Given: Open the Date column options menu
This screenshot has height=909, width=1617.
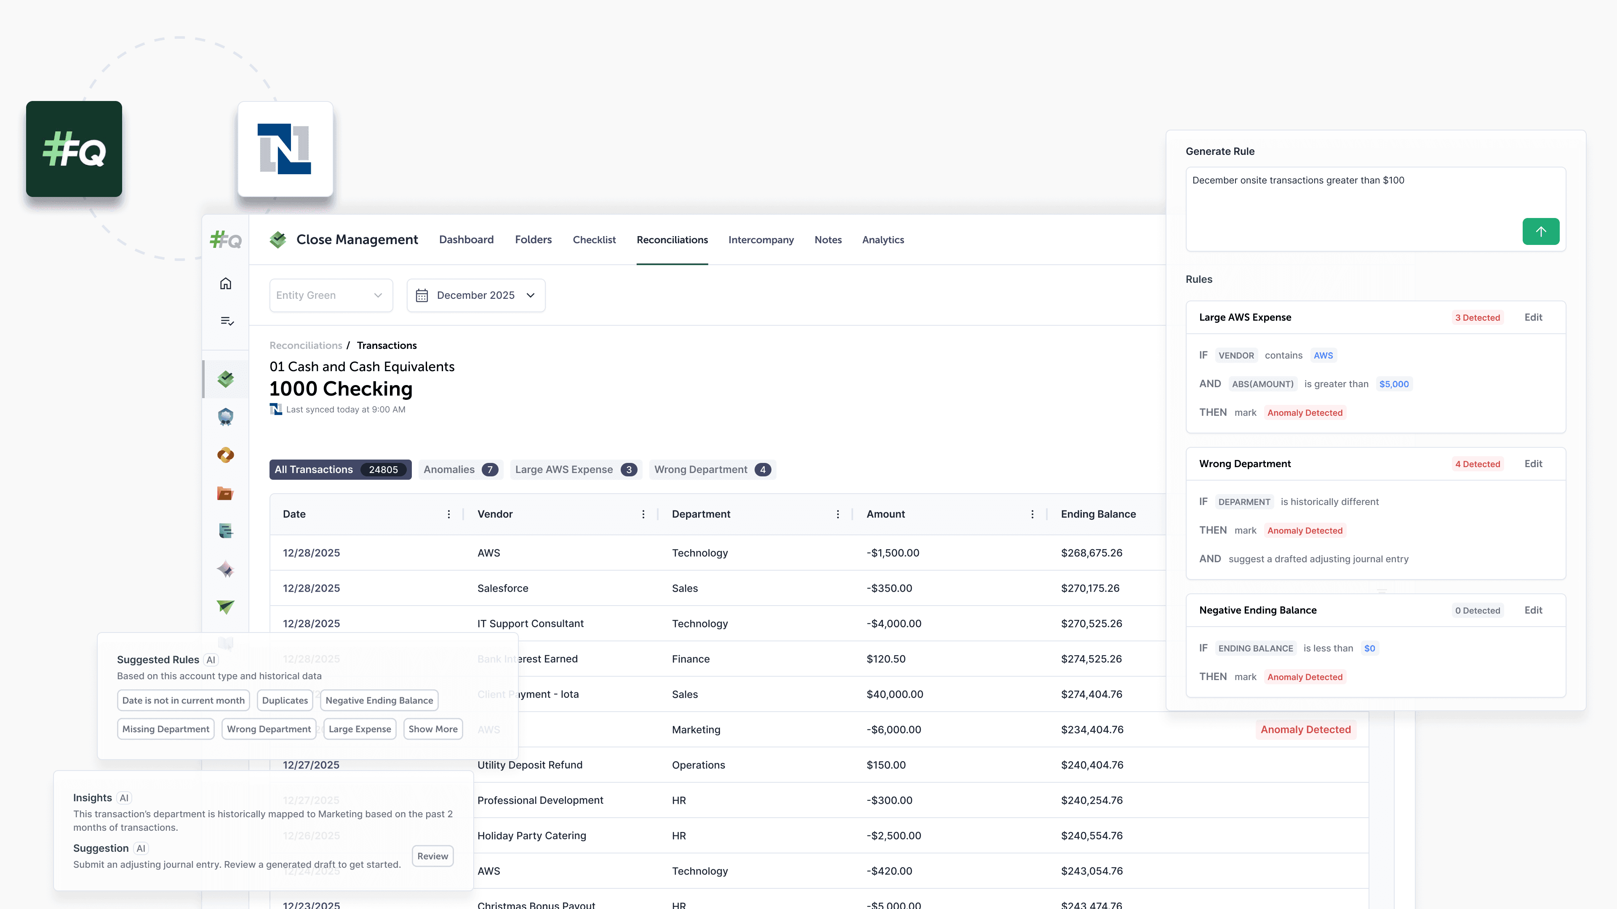Looking at the screenshot, I should point(448,514).
